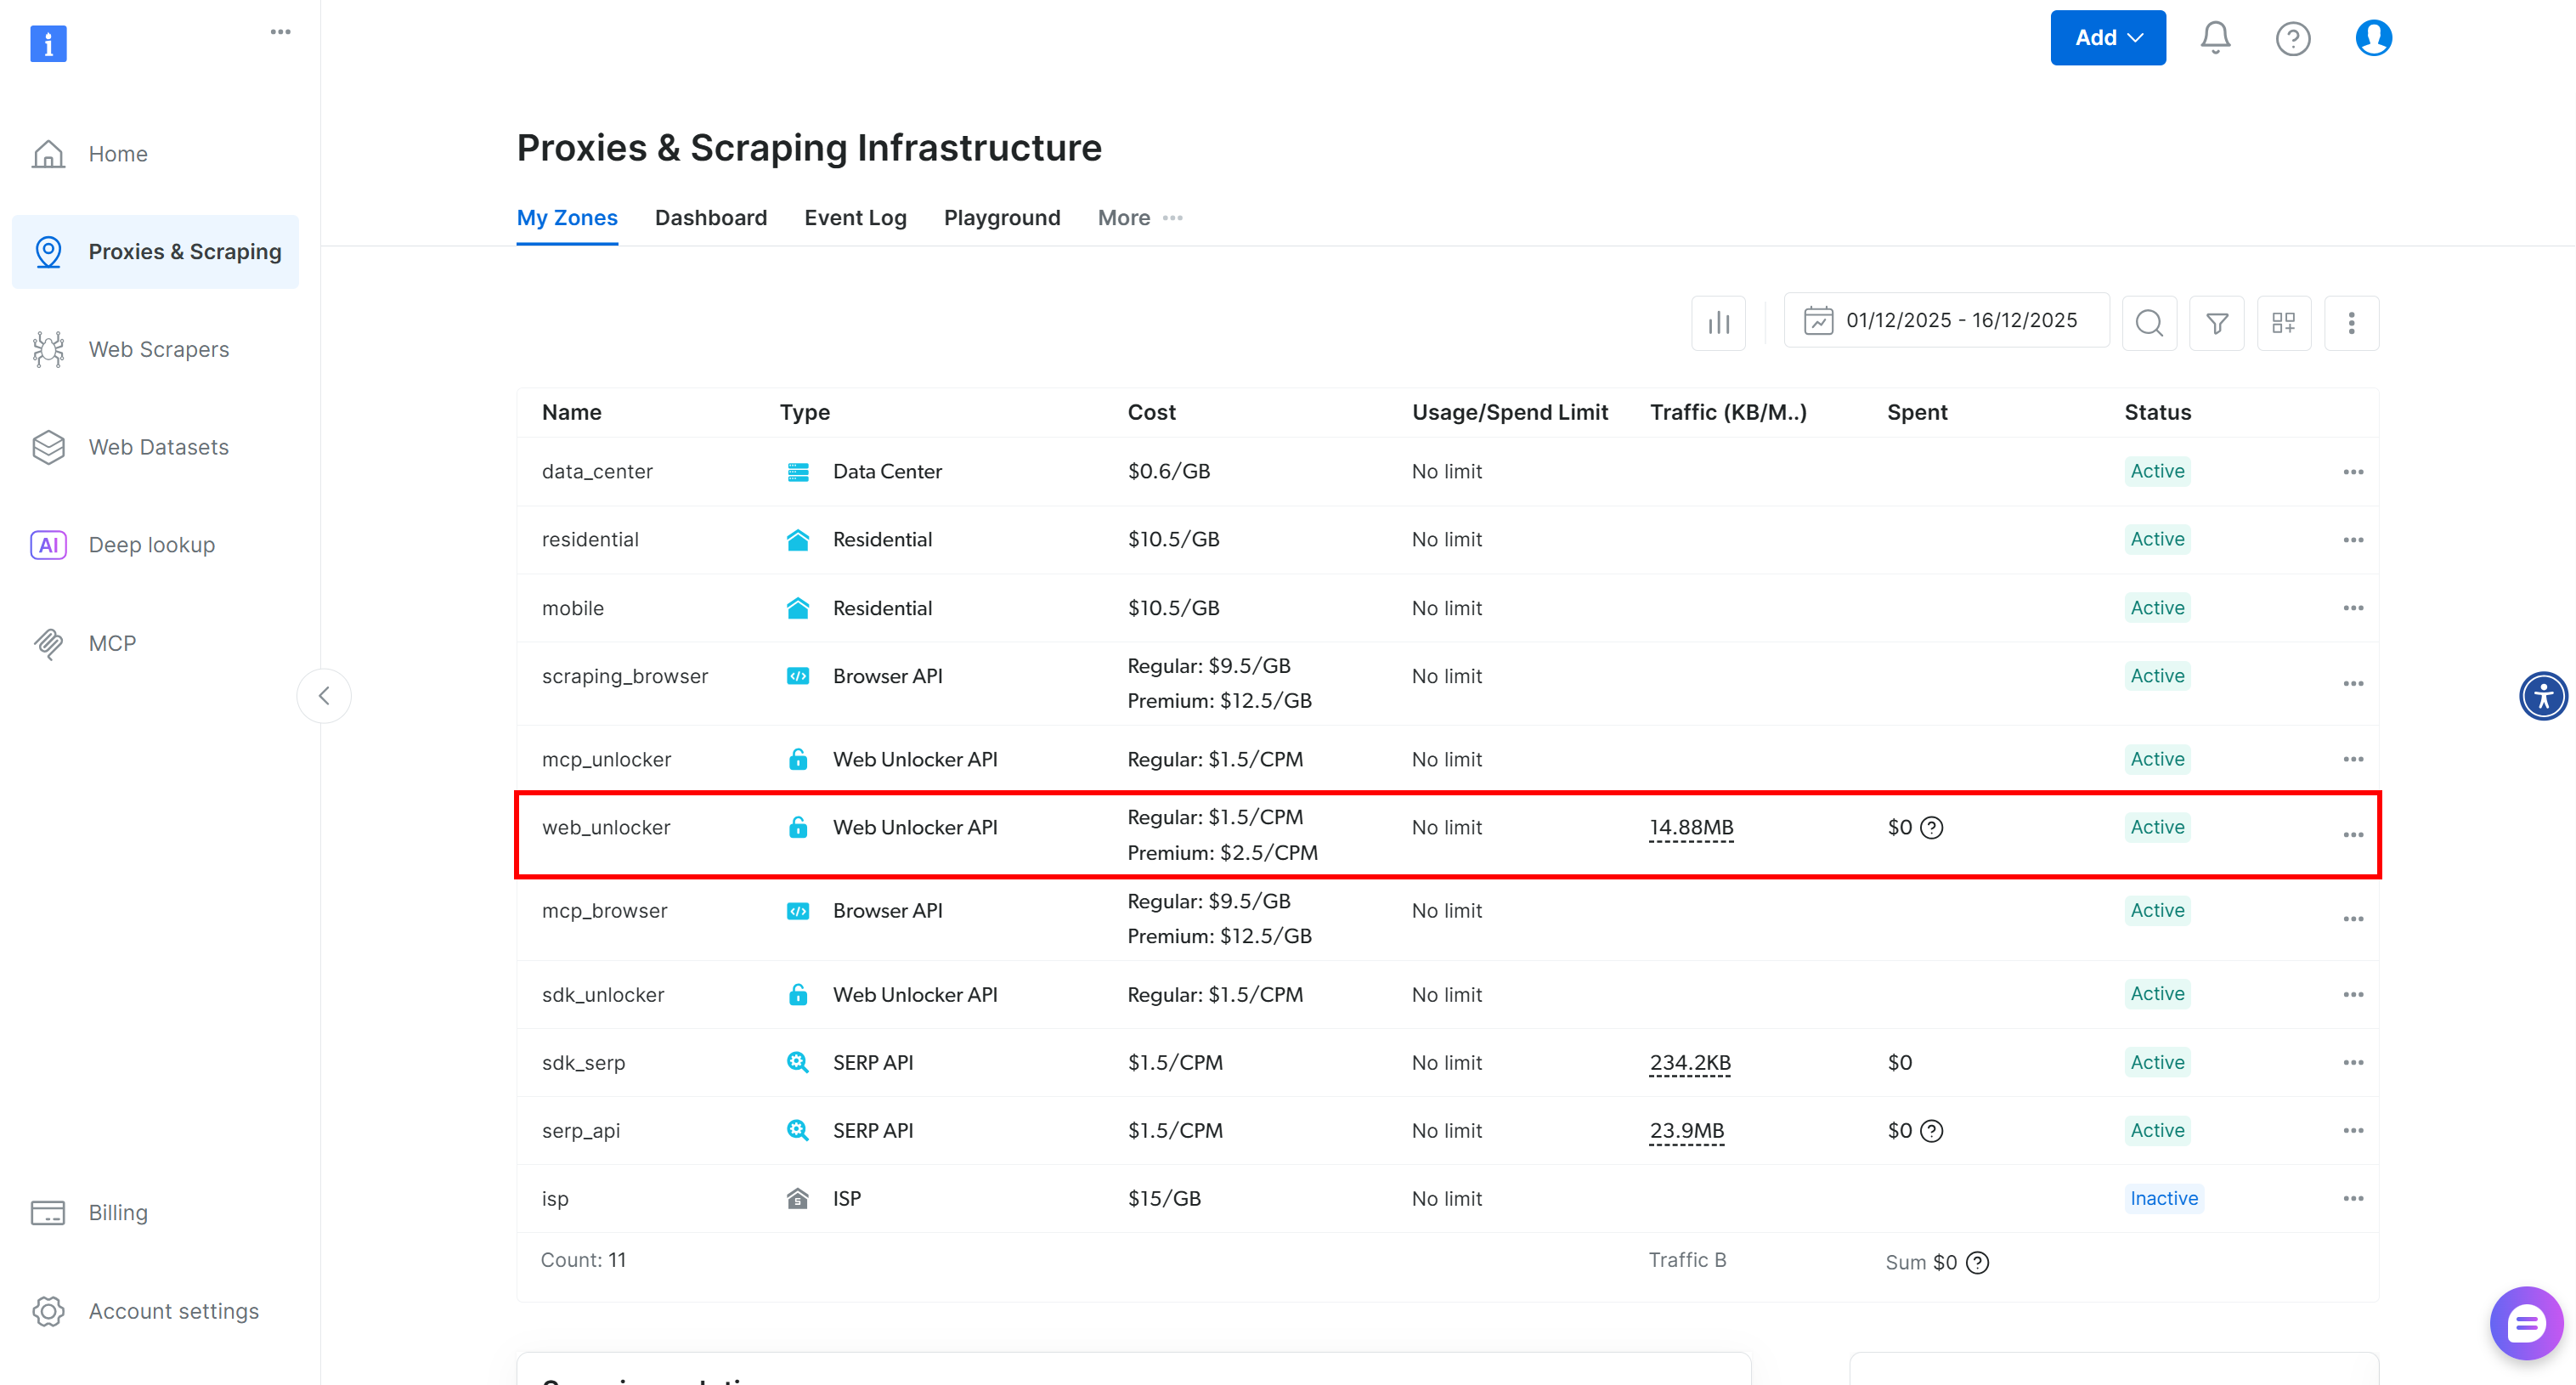This screenshot has height=1385, width=2576.
Task: Click the bar chart stats icon
Action: point(1718,322)
